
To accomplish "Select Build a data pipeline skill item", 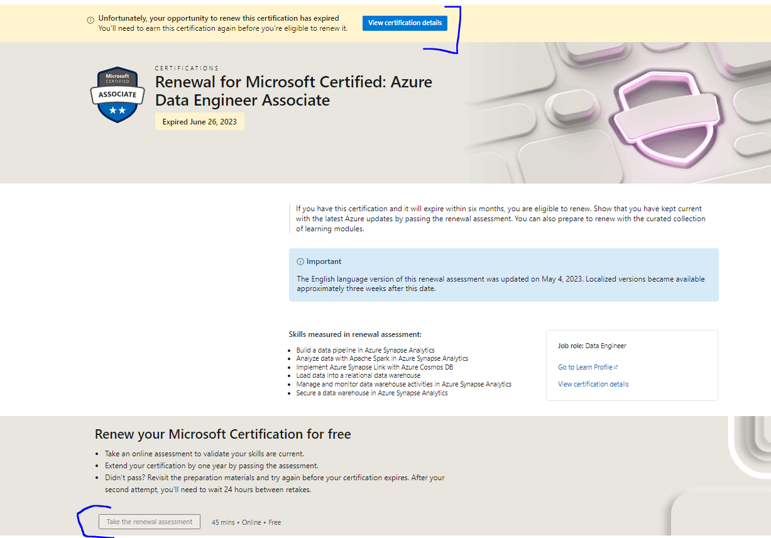I will [x=365, y=350].
